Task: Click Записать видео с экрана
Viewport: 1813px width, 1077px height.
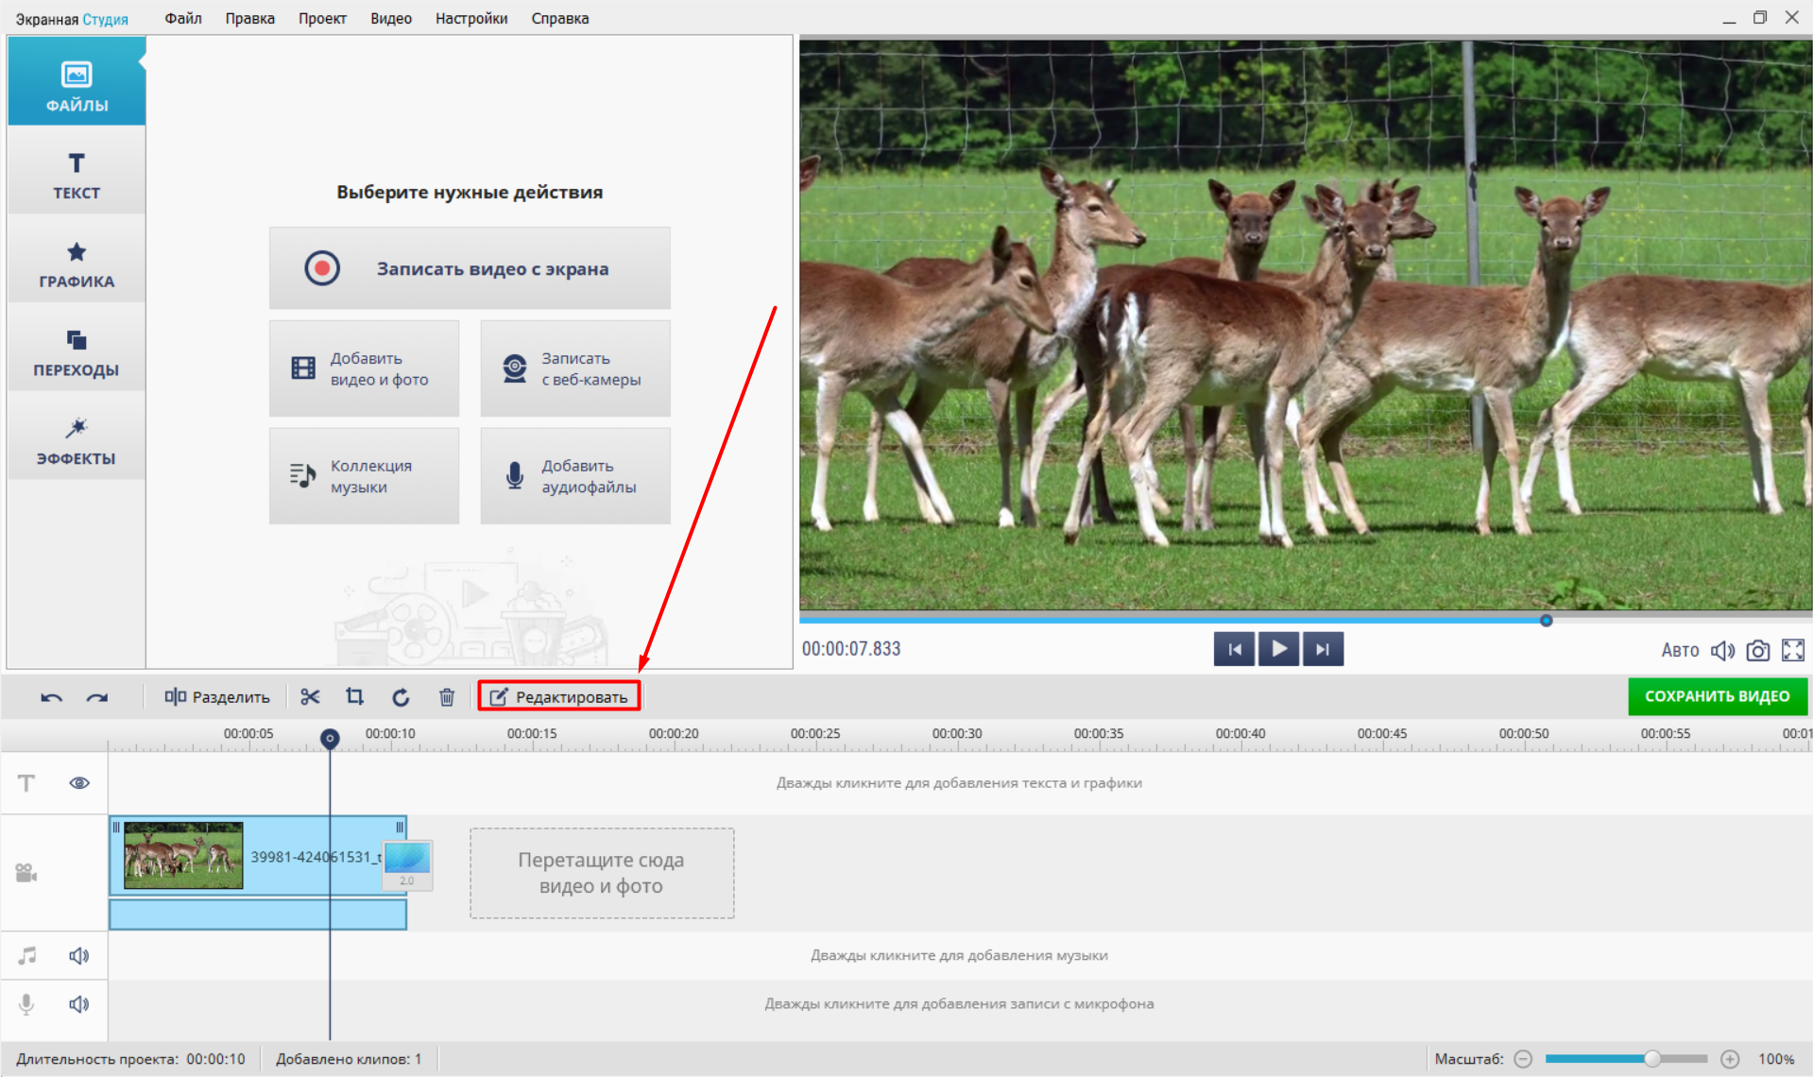Action: click(x=470, y=268)
